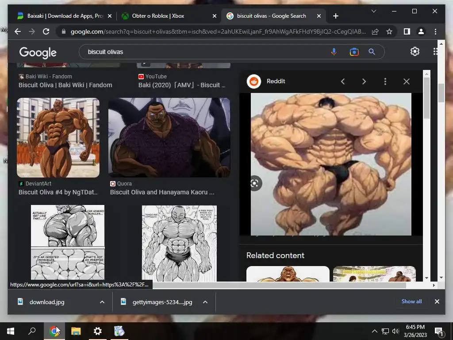Open the Google apps grid
Image resolution: width=453 pixels, height=340 pixels.
tap(435, 51)
